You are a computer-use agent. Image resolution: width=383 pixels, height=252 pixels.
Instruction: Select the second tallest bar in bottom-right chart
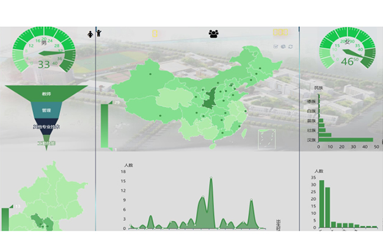pyautogui.click(x=327, y=207)
